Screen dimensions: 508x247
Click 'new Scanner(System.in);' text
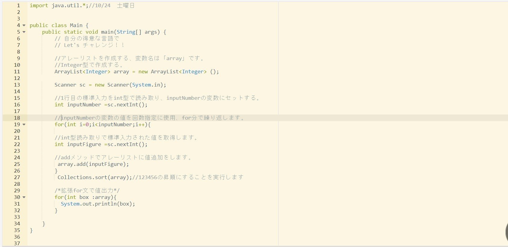130,85
